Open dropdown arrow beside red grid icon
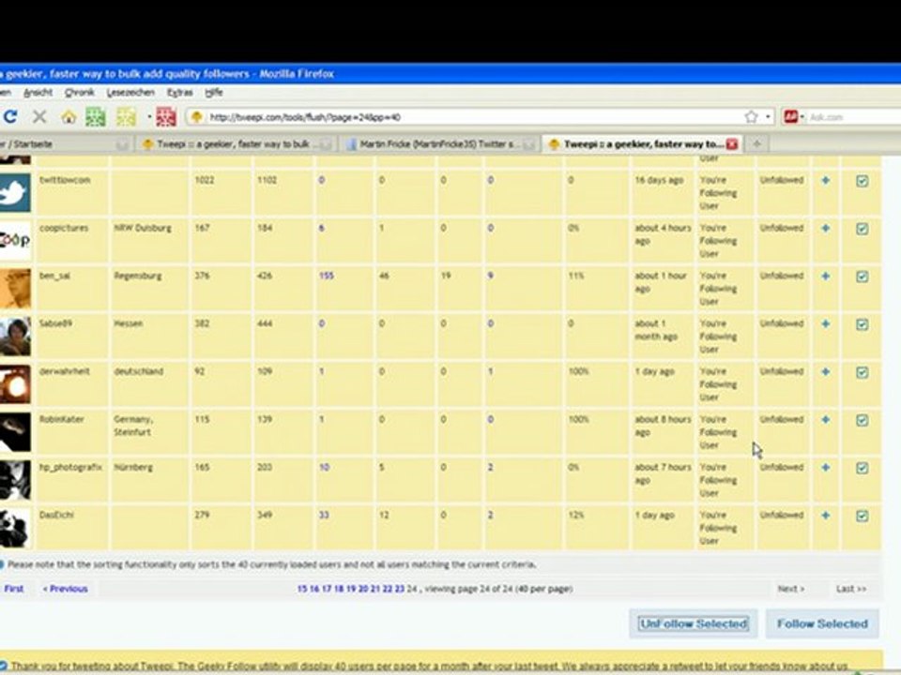The width and height of the screenshot is (901, 675). pos(149,117)
